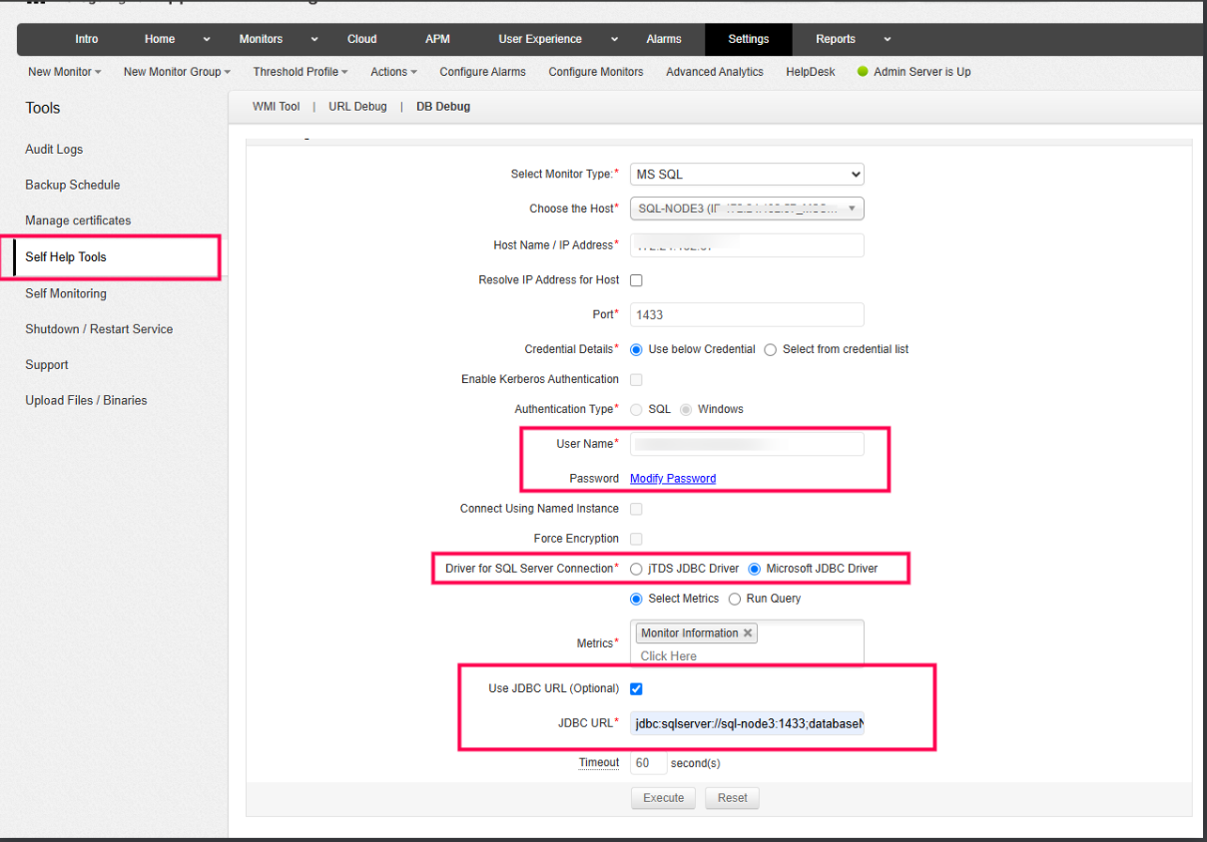The image size is (1207, 842).
Task: Open the Alarms tab
Action: (x=664, y=40)
